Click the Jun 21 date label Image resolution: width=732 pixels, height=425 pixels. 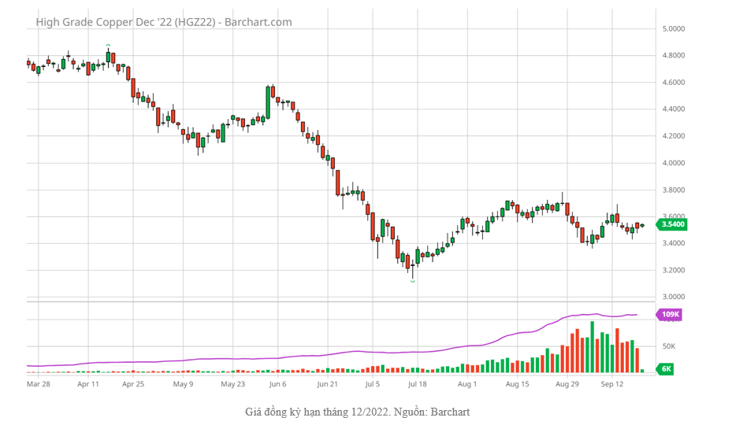click(x=327, y=384)
